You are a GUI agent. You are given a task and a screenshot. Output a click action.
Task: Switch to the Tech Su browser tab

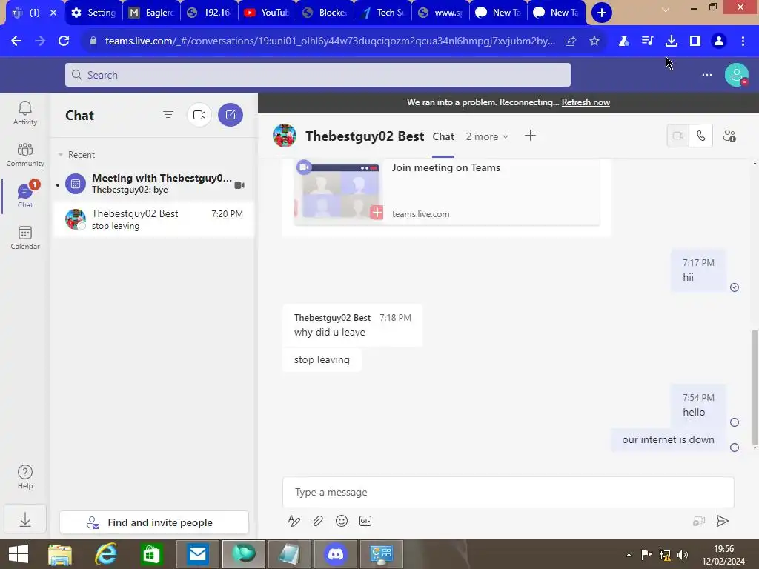(x=383, y=13)
